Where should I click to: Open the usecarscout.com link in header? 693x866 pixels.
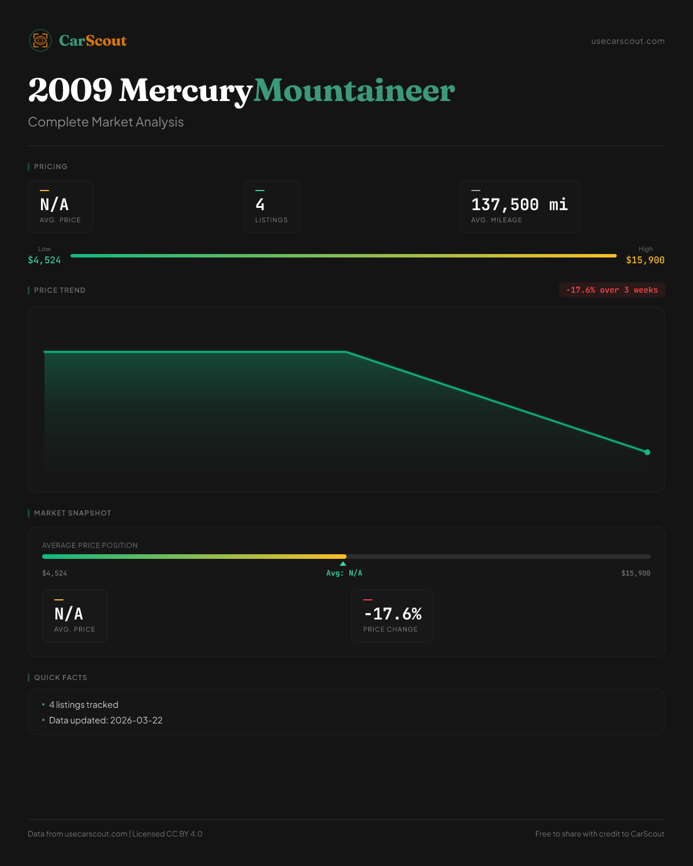coord(628,41)
